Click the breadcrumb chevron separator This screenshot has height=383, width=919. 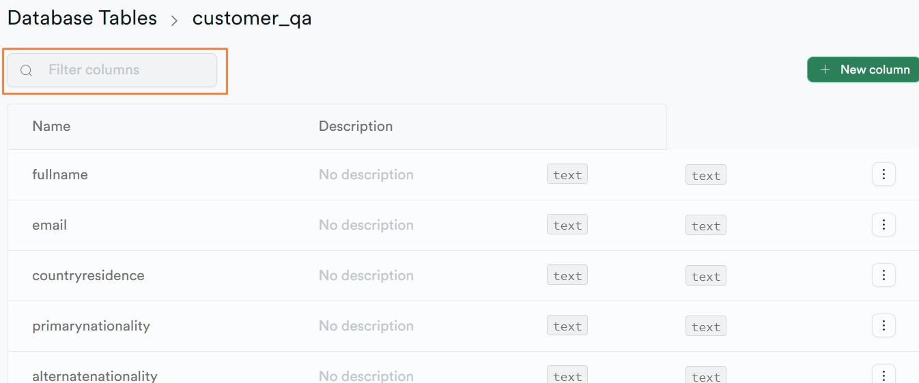pyautogui.click(x=174, y=20)
